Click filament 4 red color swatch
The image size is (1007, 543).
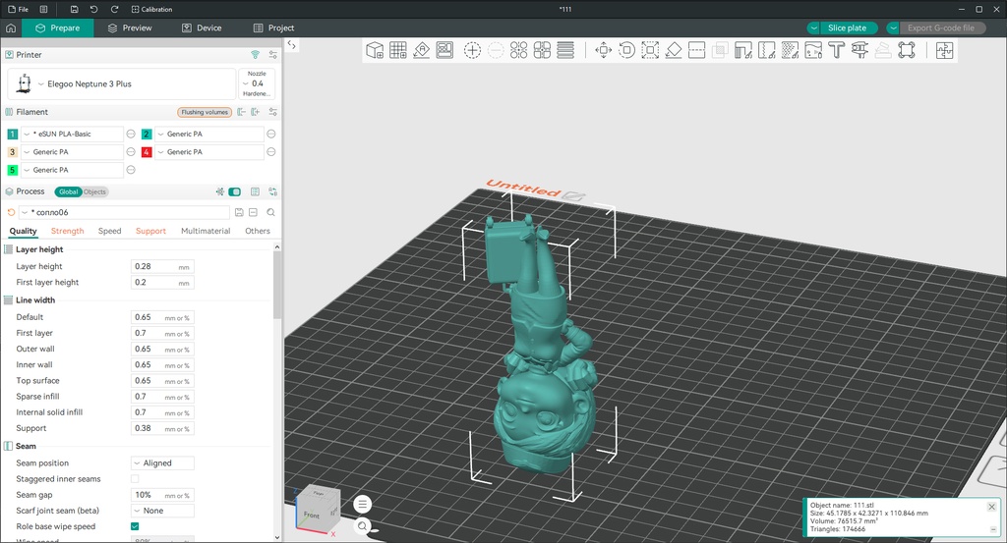[x=147, y=152]
